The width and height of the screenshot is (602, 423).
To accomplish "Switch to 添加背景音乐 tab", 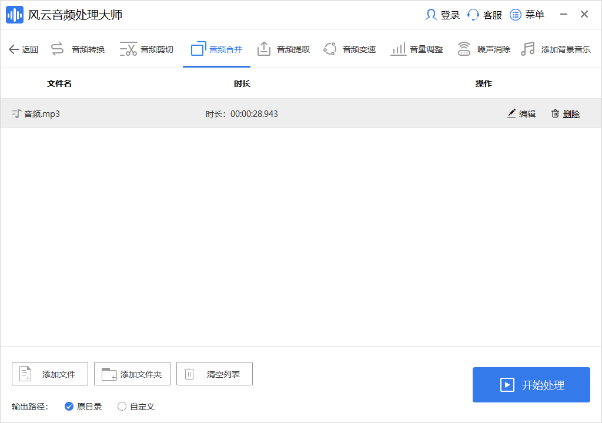I will click(566, 49).
